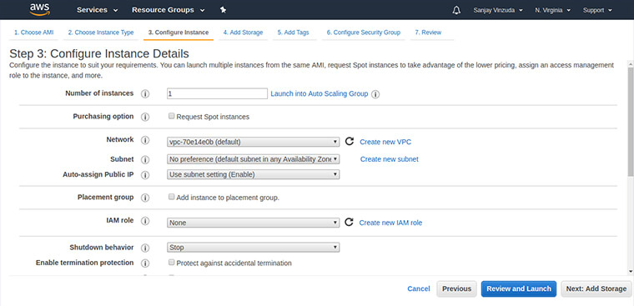Show info for Placement group
Image resolution: width=634 pixels, height=306 pixels.
(145, 198)
